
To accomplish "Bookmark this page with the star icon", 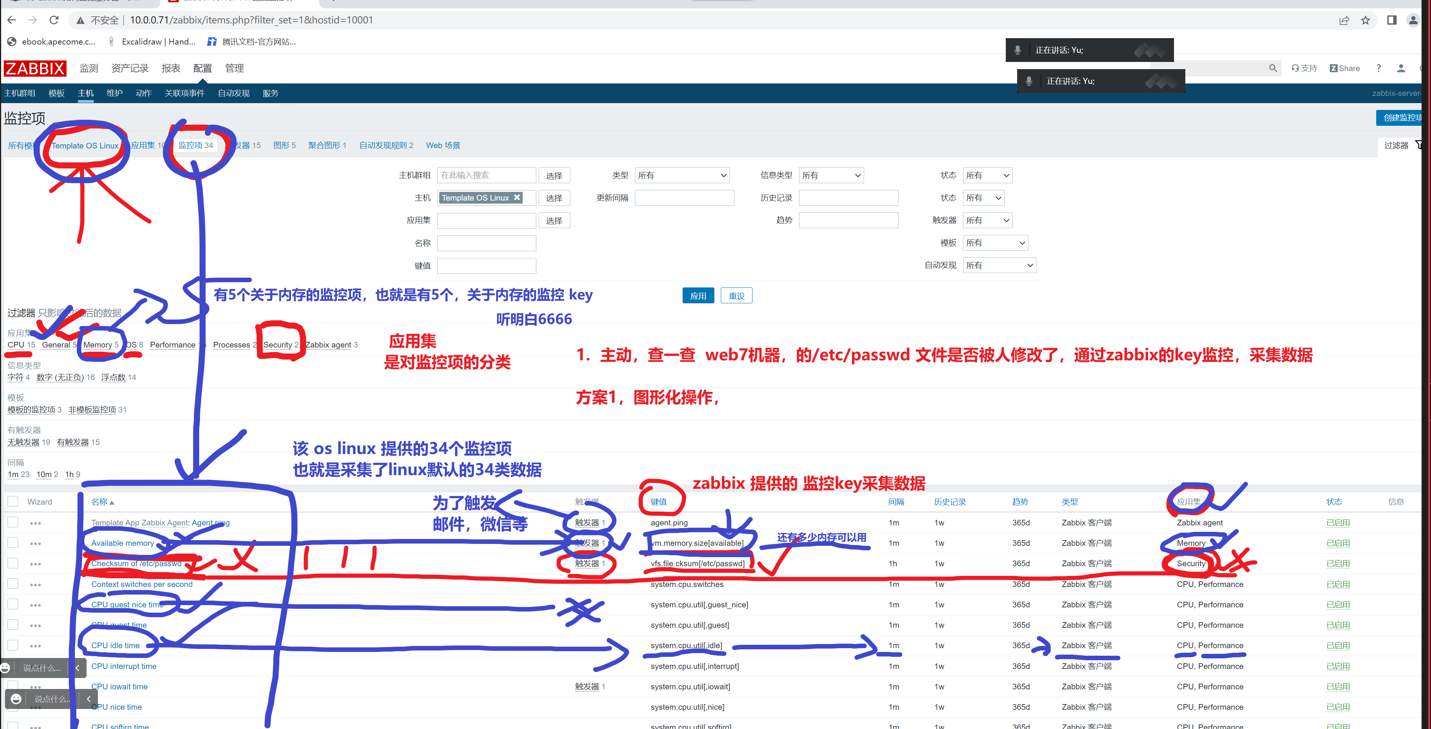I will click(1366, 20).
